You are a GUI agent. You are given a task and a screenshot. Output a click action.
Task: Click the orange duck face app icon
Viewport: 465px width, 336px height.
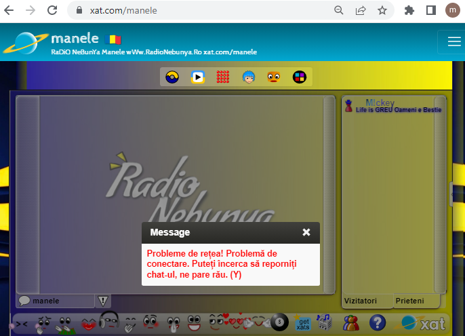pos(274,77)
